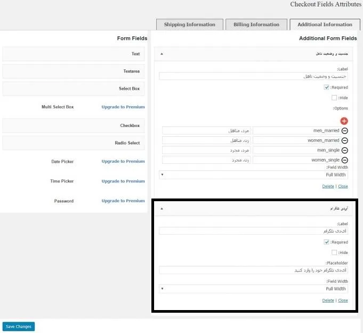Screen dimensions: 363x333
Task: Click the Checkout Fields Attributes title
Action: point(326,4)
